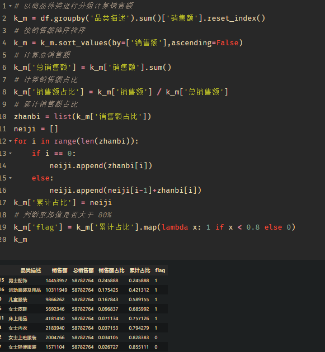Image resolution: width=325 pixels, height=352 pixels.
Task: Click the share value 0.167843
Action: [x=108, y=299]
